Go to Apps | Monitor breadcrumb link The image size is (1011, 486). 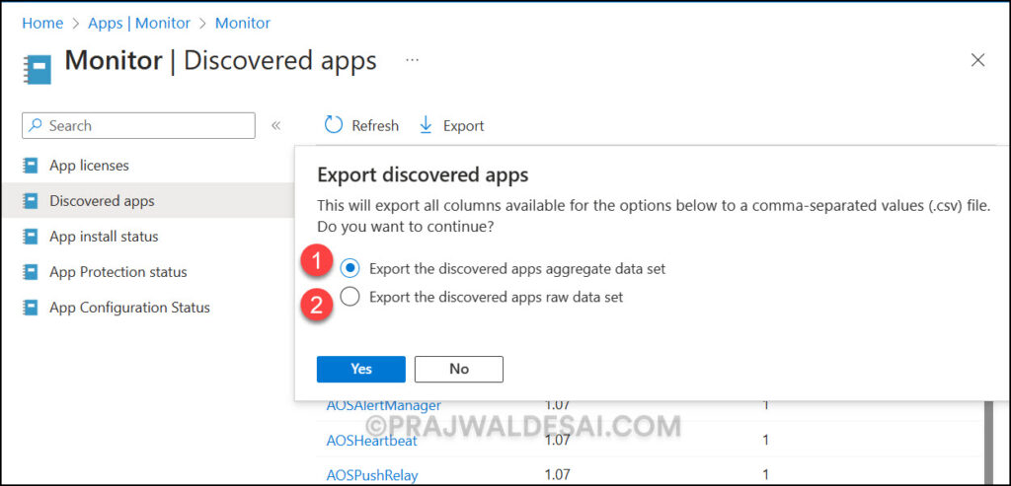[x=139, y=24]
